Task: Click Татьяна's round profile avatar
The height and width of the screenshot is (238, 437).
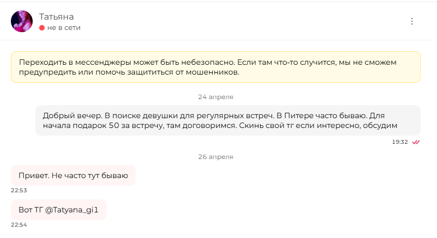Action: click(22, 21)
